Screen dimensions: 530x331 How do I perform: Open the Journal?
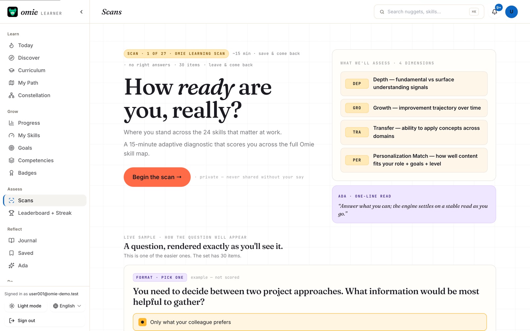tap(45, 241)
